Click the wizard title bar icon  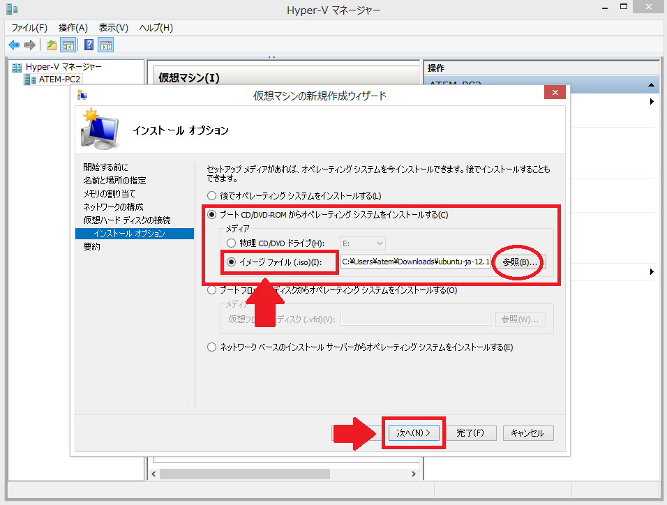(x=82, y=95)
